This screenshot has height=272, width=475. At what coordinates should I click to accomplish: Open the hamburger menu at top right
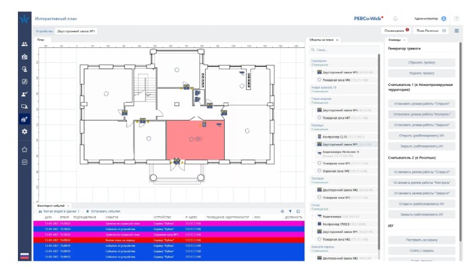[x=457, y=31]
